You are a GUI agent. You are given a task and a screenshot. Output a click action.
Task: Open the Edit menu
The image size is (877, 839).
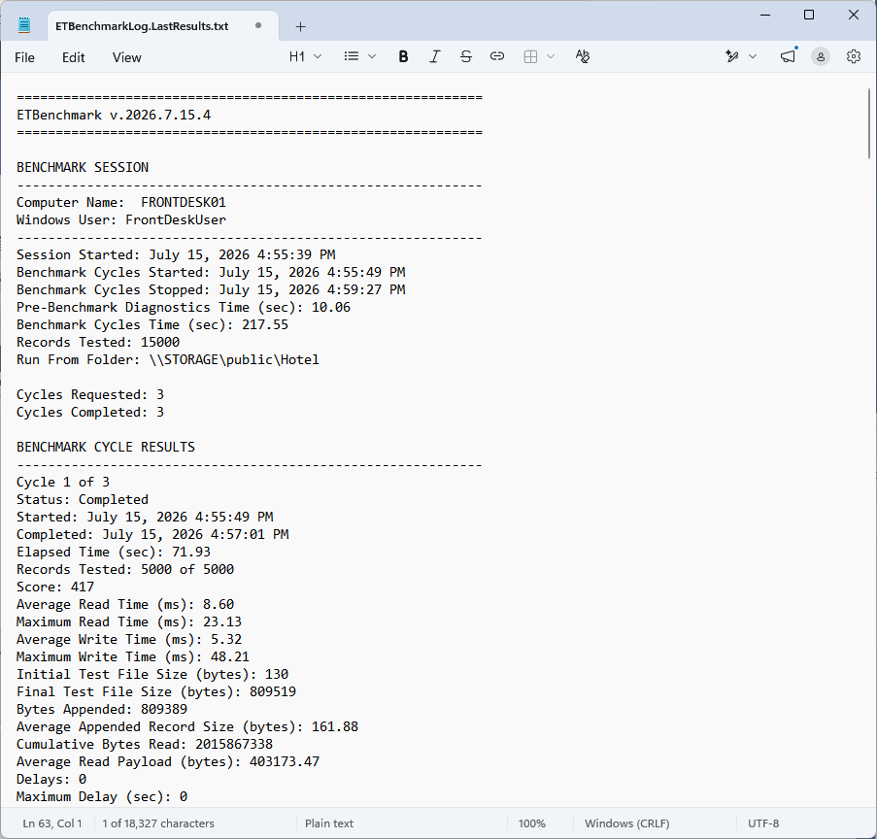point(73,57)
